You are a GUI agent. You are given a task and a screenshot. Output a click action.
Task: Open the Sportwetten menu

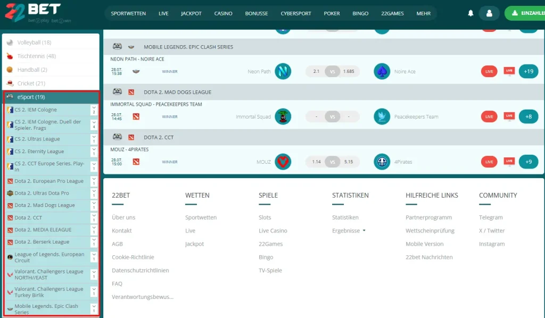point(128,13)
